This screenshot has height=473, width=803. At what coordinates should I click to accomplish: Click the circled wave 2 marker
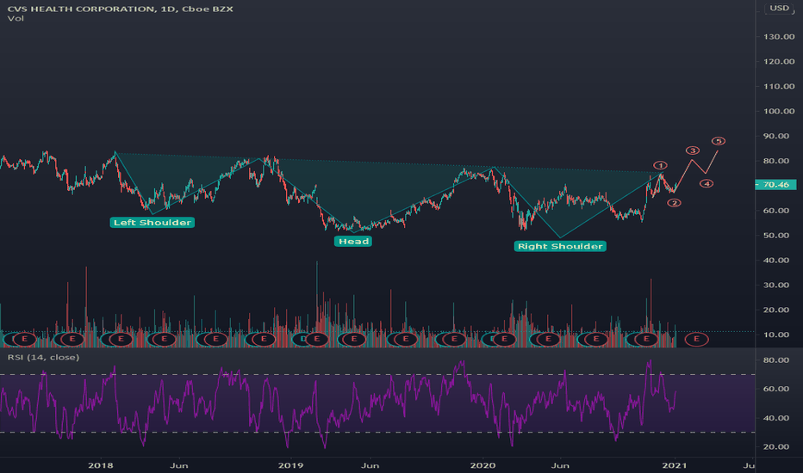point(674,203)
